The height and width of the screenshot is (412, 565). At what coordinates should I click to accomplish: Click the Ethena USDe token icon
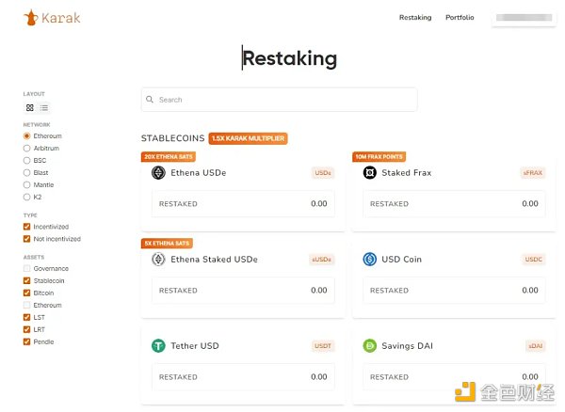[x=158, y=173]
